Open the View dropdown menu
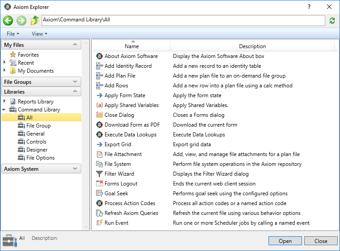The image size is (340, 251). click(x=39, y=34)
